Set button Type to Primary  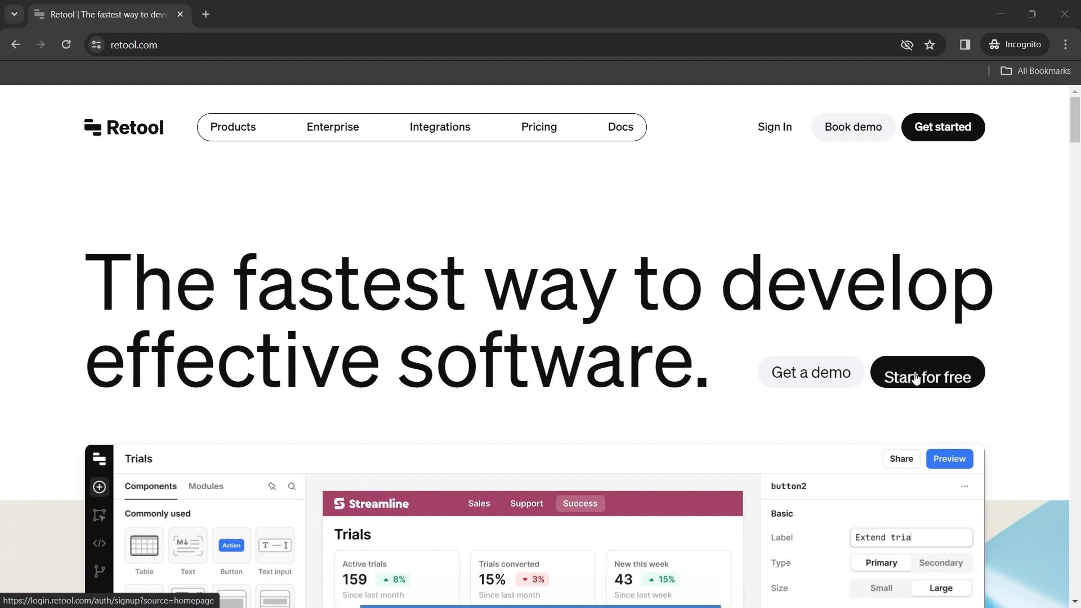point(881,563)
